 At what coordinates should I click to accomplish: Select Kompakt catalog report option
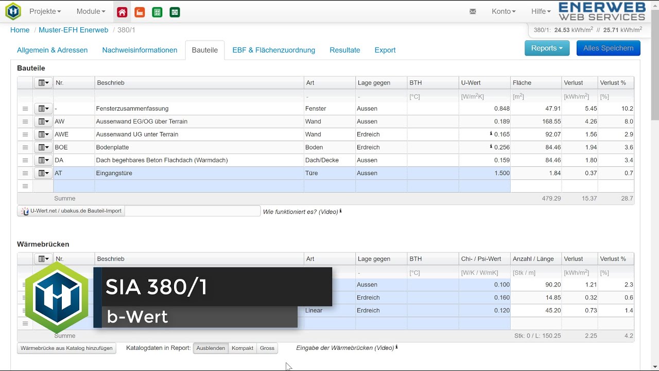click(242, 348)
